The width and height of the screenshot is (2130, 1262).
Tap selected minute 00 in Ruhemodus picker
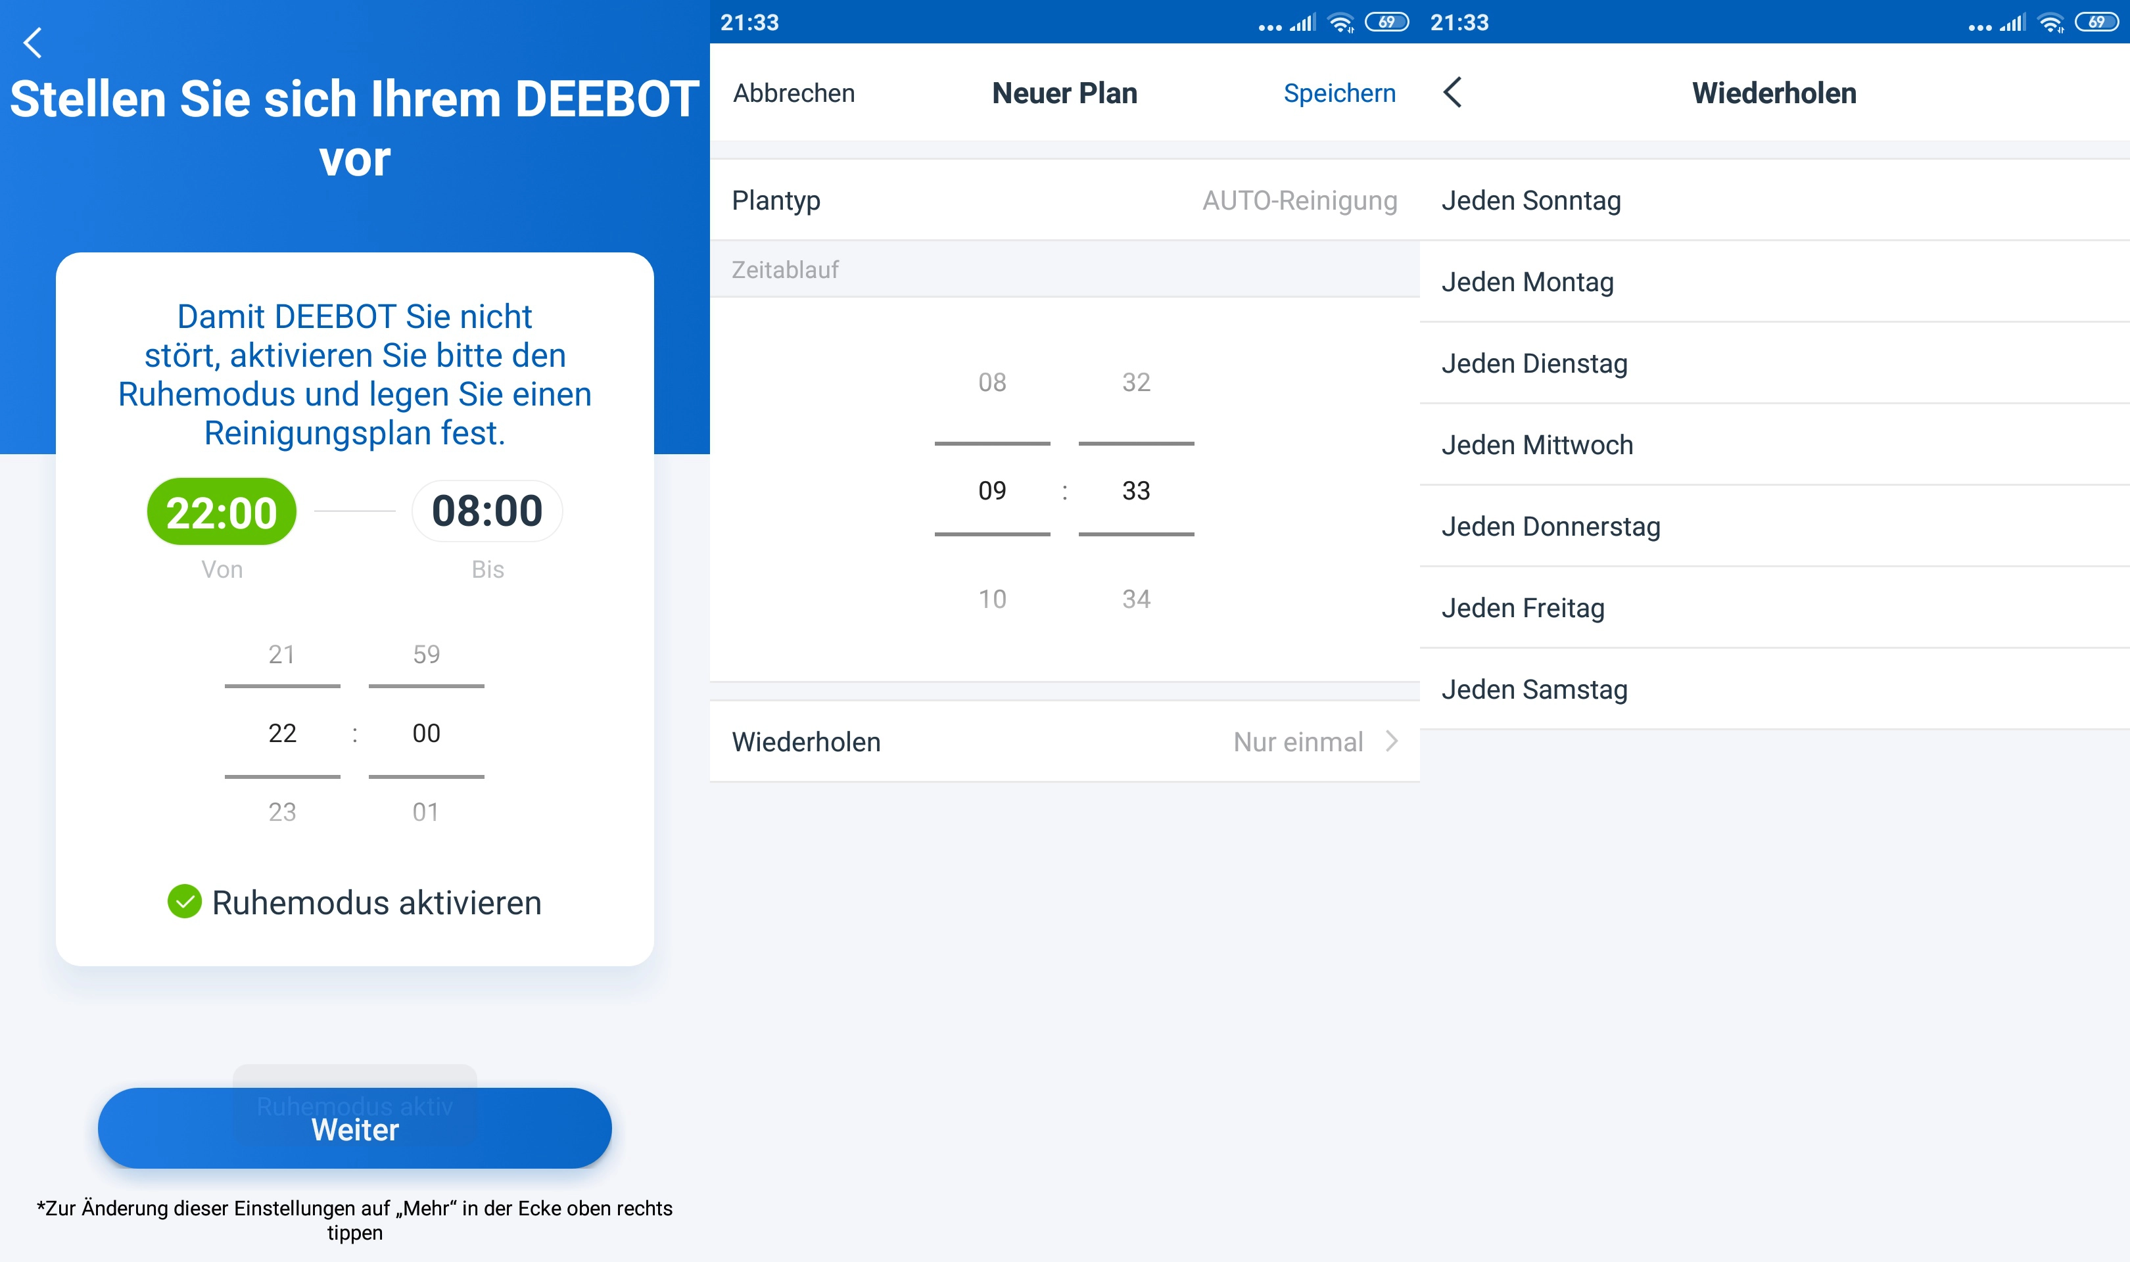pyautogui.click(x=426, y=733)
